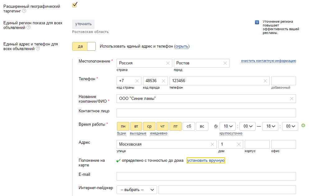Expand the internet pager 'выбрать' dropdown
Image resolution: width=320 pixels, height=196 pixels.
coord(137,190)
